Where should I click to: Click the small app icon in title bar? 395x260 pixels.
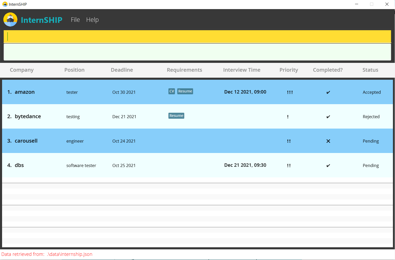point(5,4)
